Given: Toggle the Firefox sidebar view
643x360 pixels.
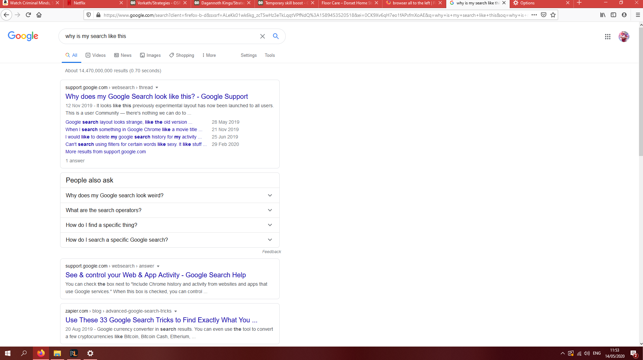Looking at the screenshot, I should (x=613, y=15).
